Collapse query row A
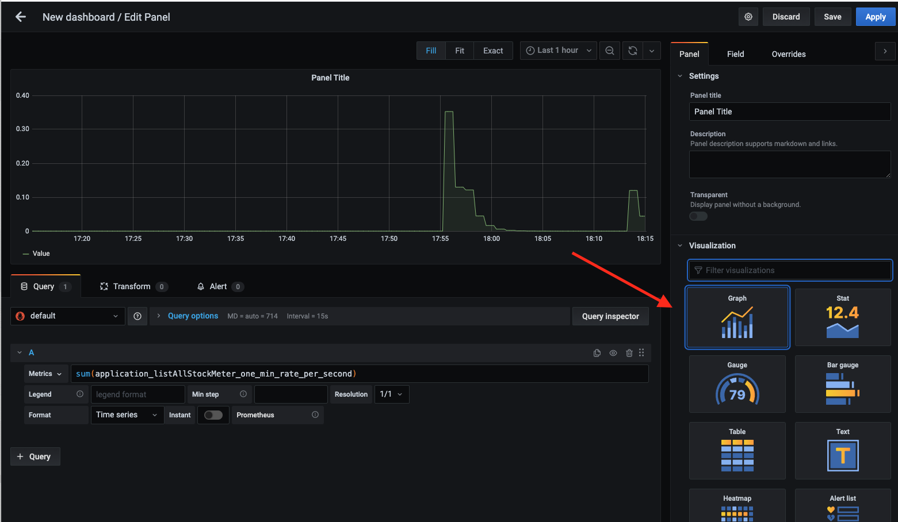Viewport: 898px width, 522px height. click(x=20, y=352)
